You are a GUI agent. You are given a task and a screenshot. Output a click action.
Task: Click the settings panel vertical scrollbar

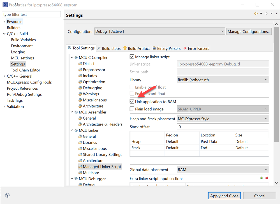coord(276,106)
